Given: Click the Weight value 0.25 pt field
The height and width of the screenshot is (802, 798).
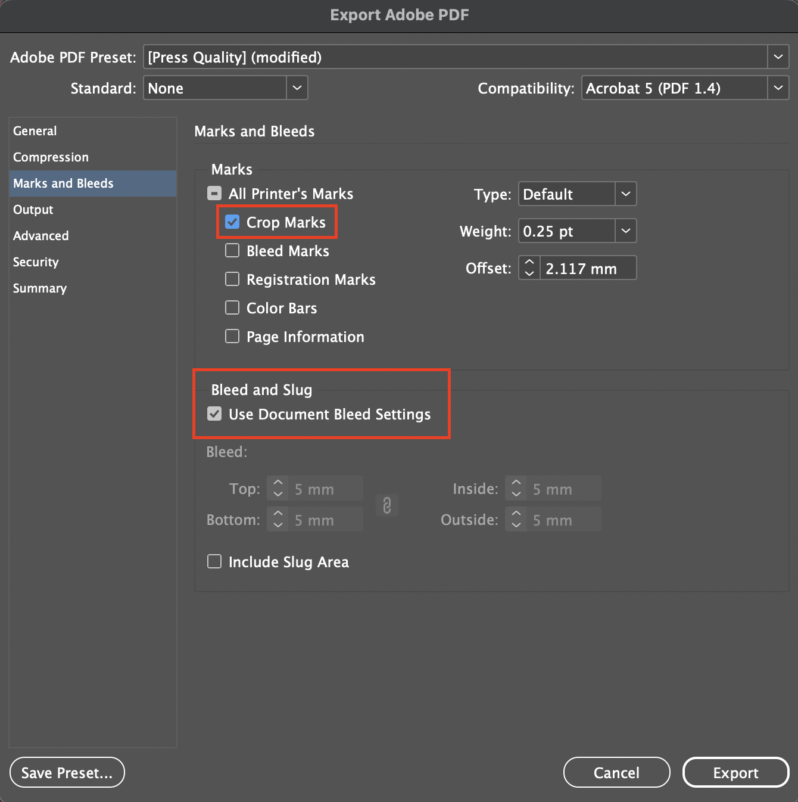Looking at the screenshot, I should 567,231.
